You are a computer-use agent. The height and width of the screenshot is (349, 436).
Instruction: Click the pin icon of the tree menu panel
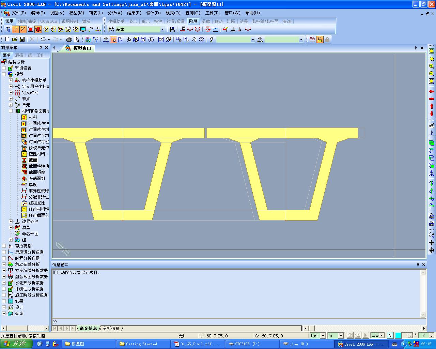click(x=41, y=48)
